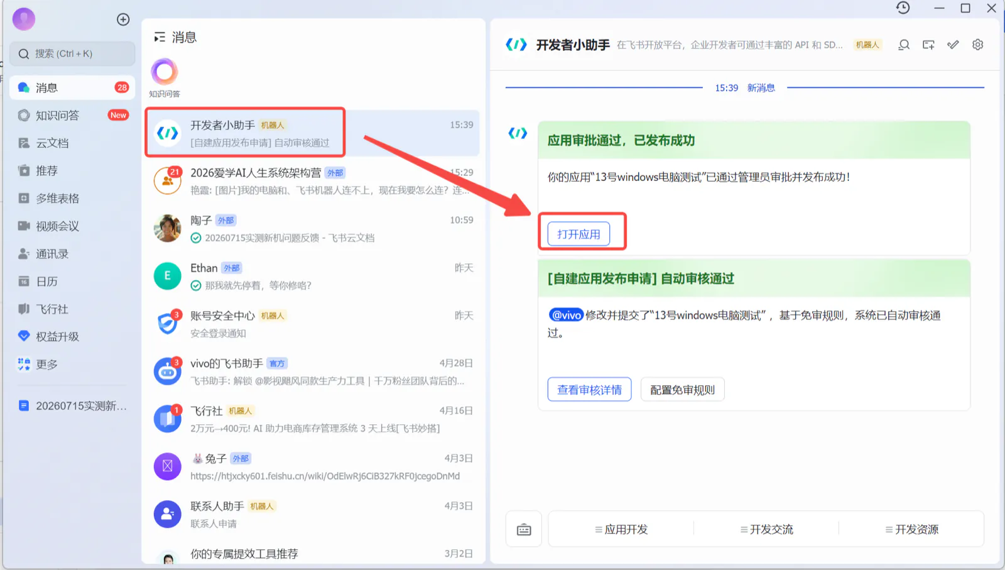The height and width of the screenshot is (570, 1005).
Task: Focus the search box (Ctrl+K)
Action: coord(72,54)
